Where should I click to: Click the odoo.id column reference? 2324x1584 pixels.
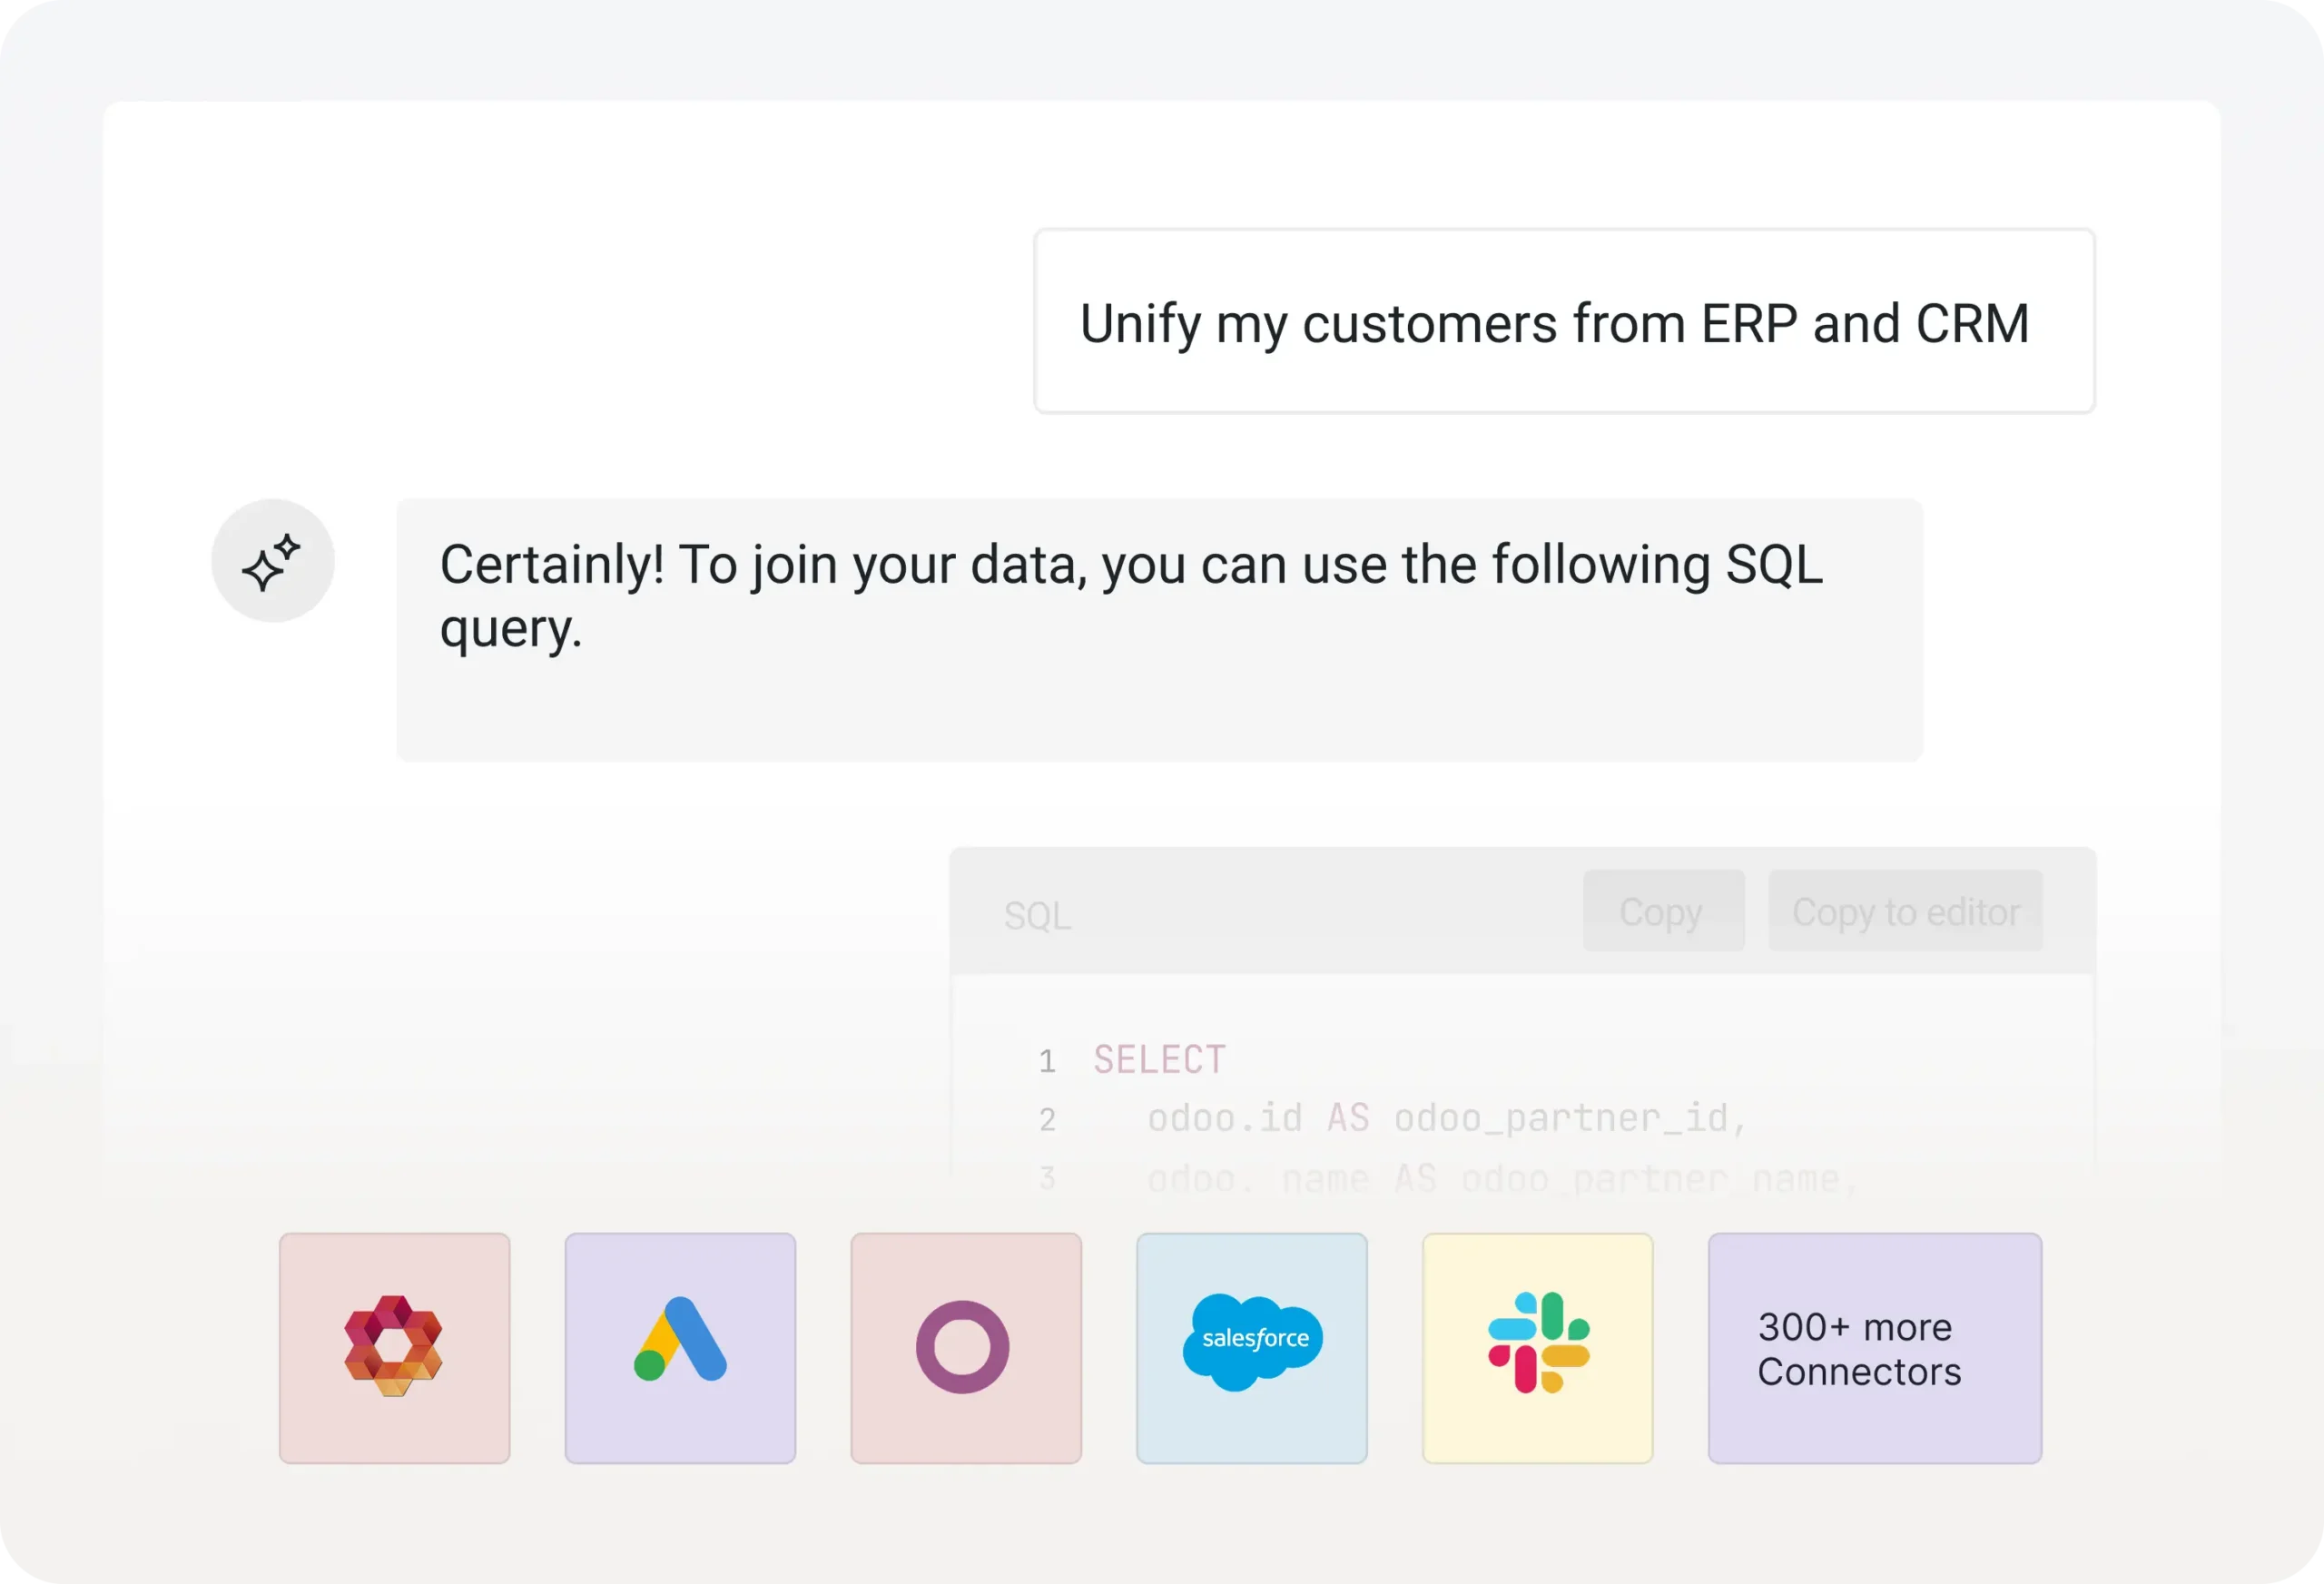(x=1225, y=1118)
